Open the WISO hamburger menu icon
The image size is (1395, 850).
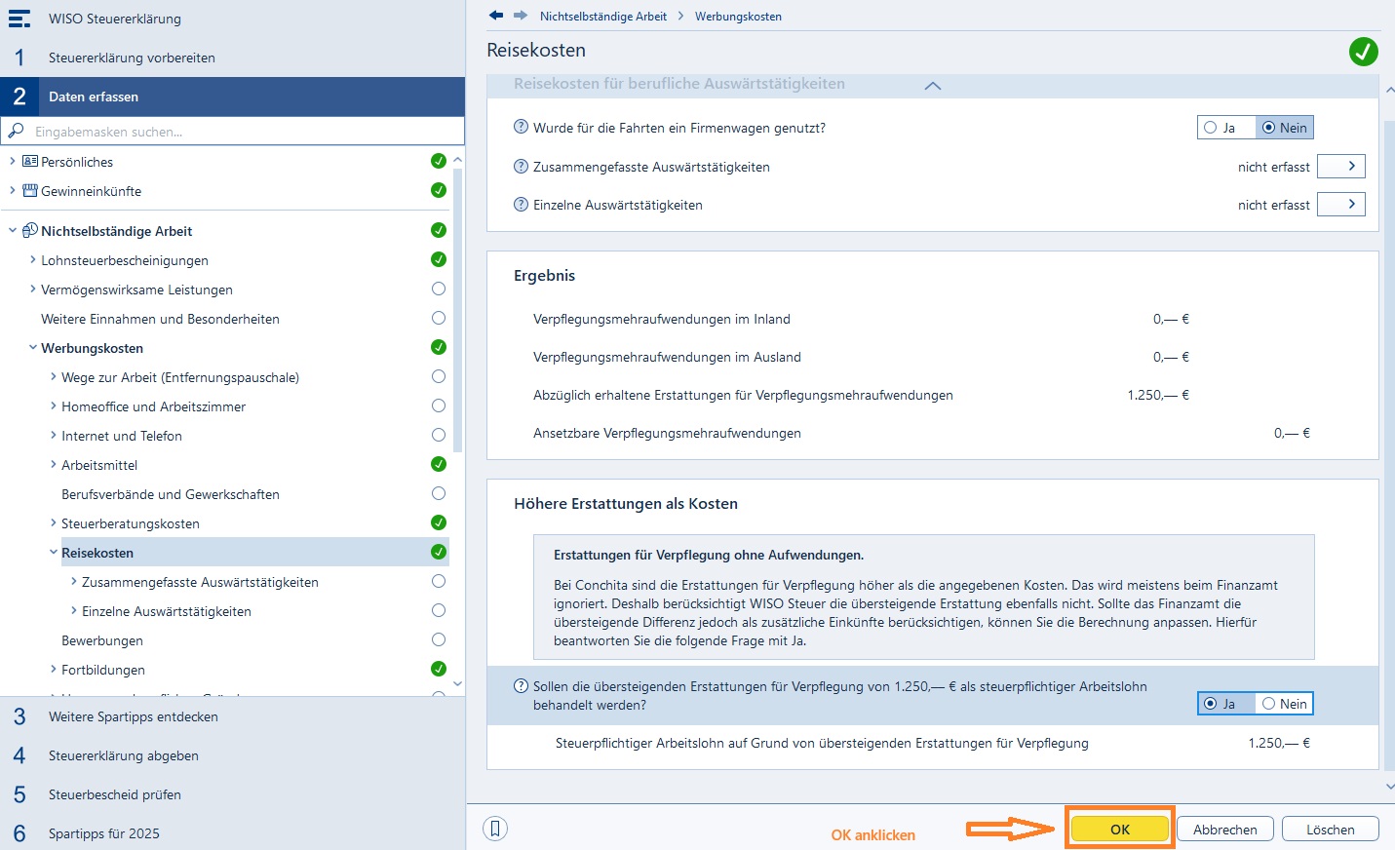[19, 19]
